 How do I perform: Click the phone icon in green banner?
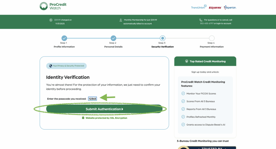(201, 20)
